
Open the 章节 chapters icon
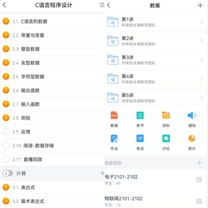click(x=140, y=116)
